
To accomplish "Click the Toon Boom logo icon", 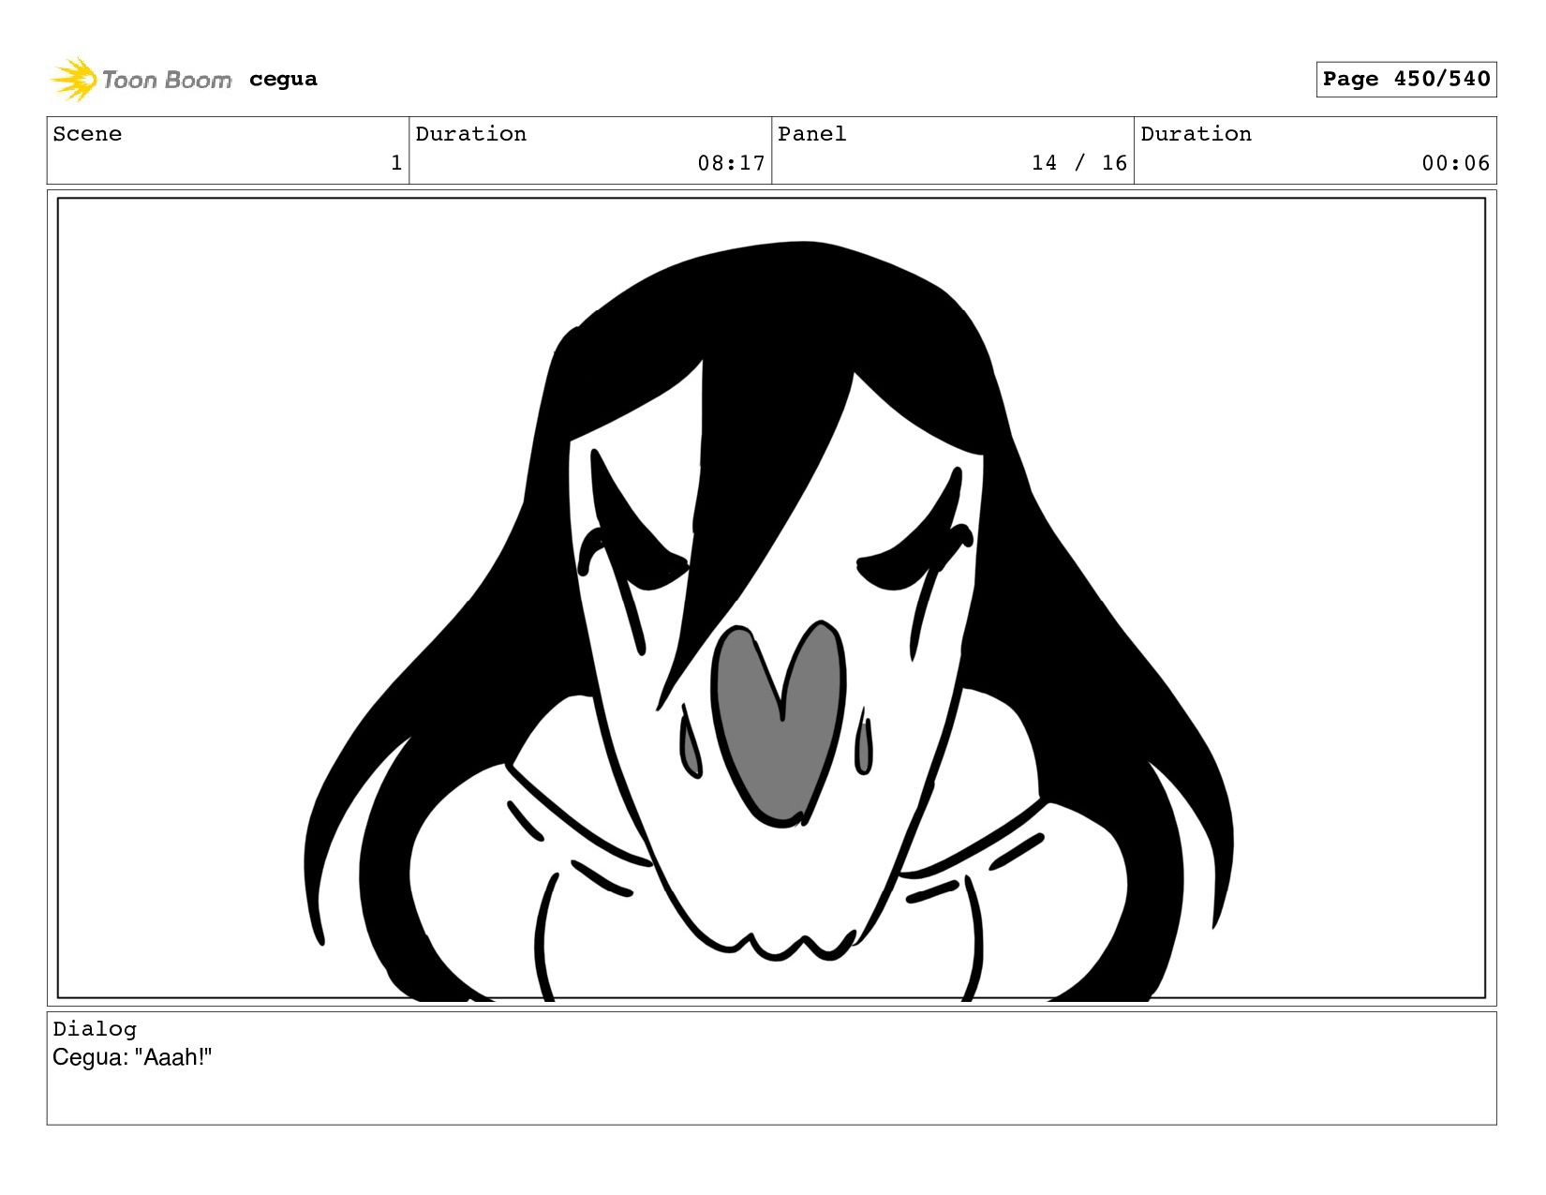I will pos(73,79).
